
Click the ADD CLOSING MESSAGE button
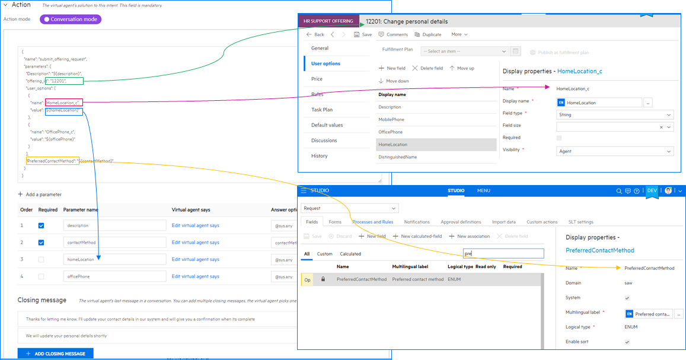(55, 353)
